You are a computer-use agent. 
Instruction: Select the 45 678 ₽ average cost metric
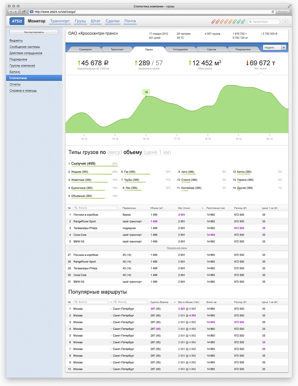click(x=93, y=64)
